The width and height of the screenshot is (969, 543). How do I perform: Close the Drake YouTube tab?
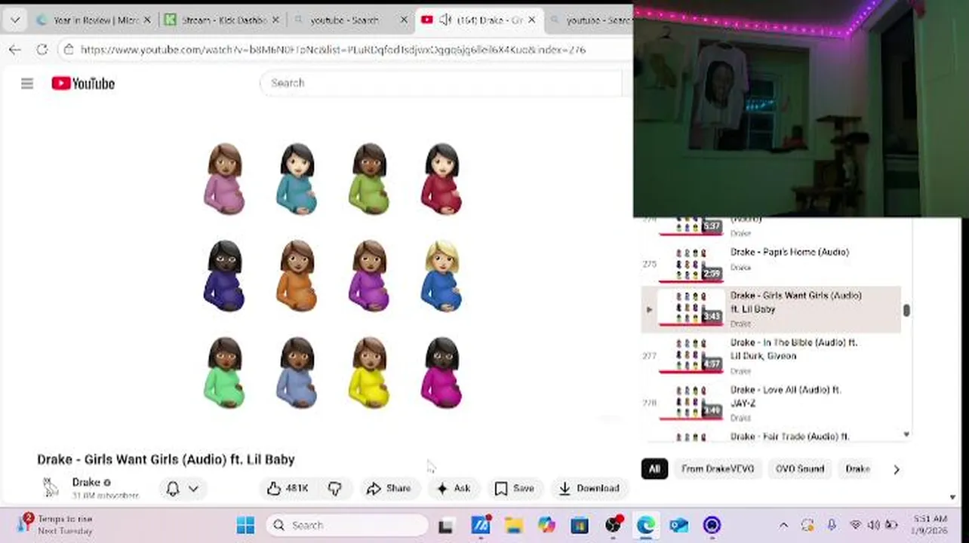[532, 20]
